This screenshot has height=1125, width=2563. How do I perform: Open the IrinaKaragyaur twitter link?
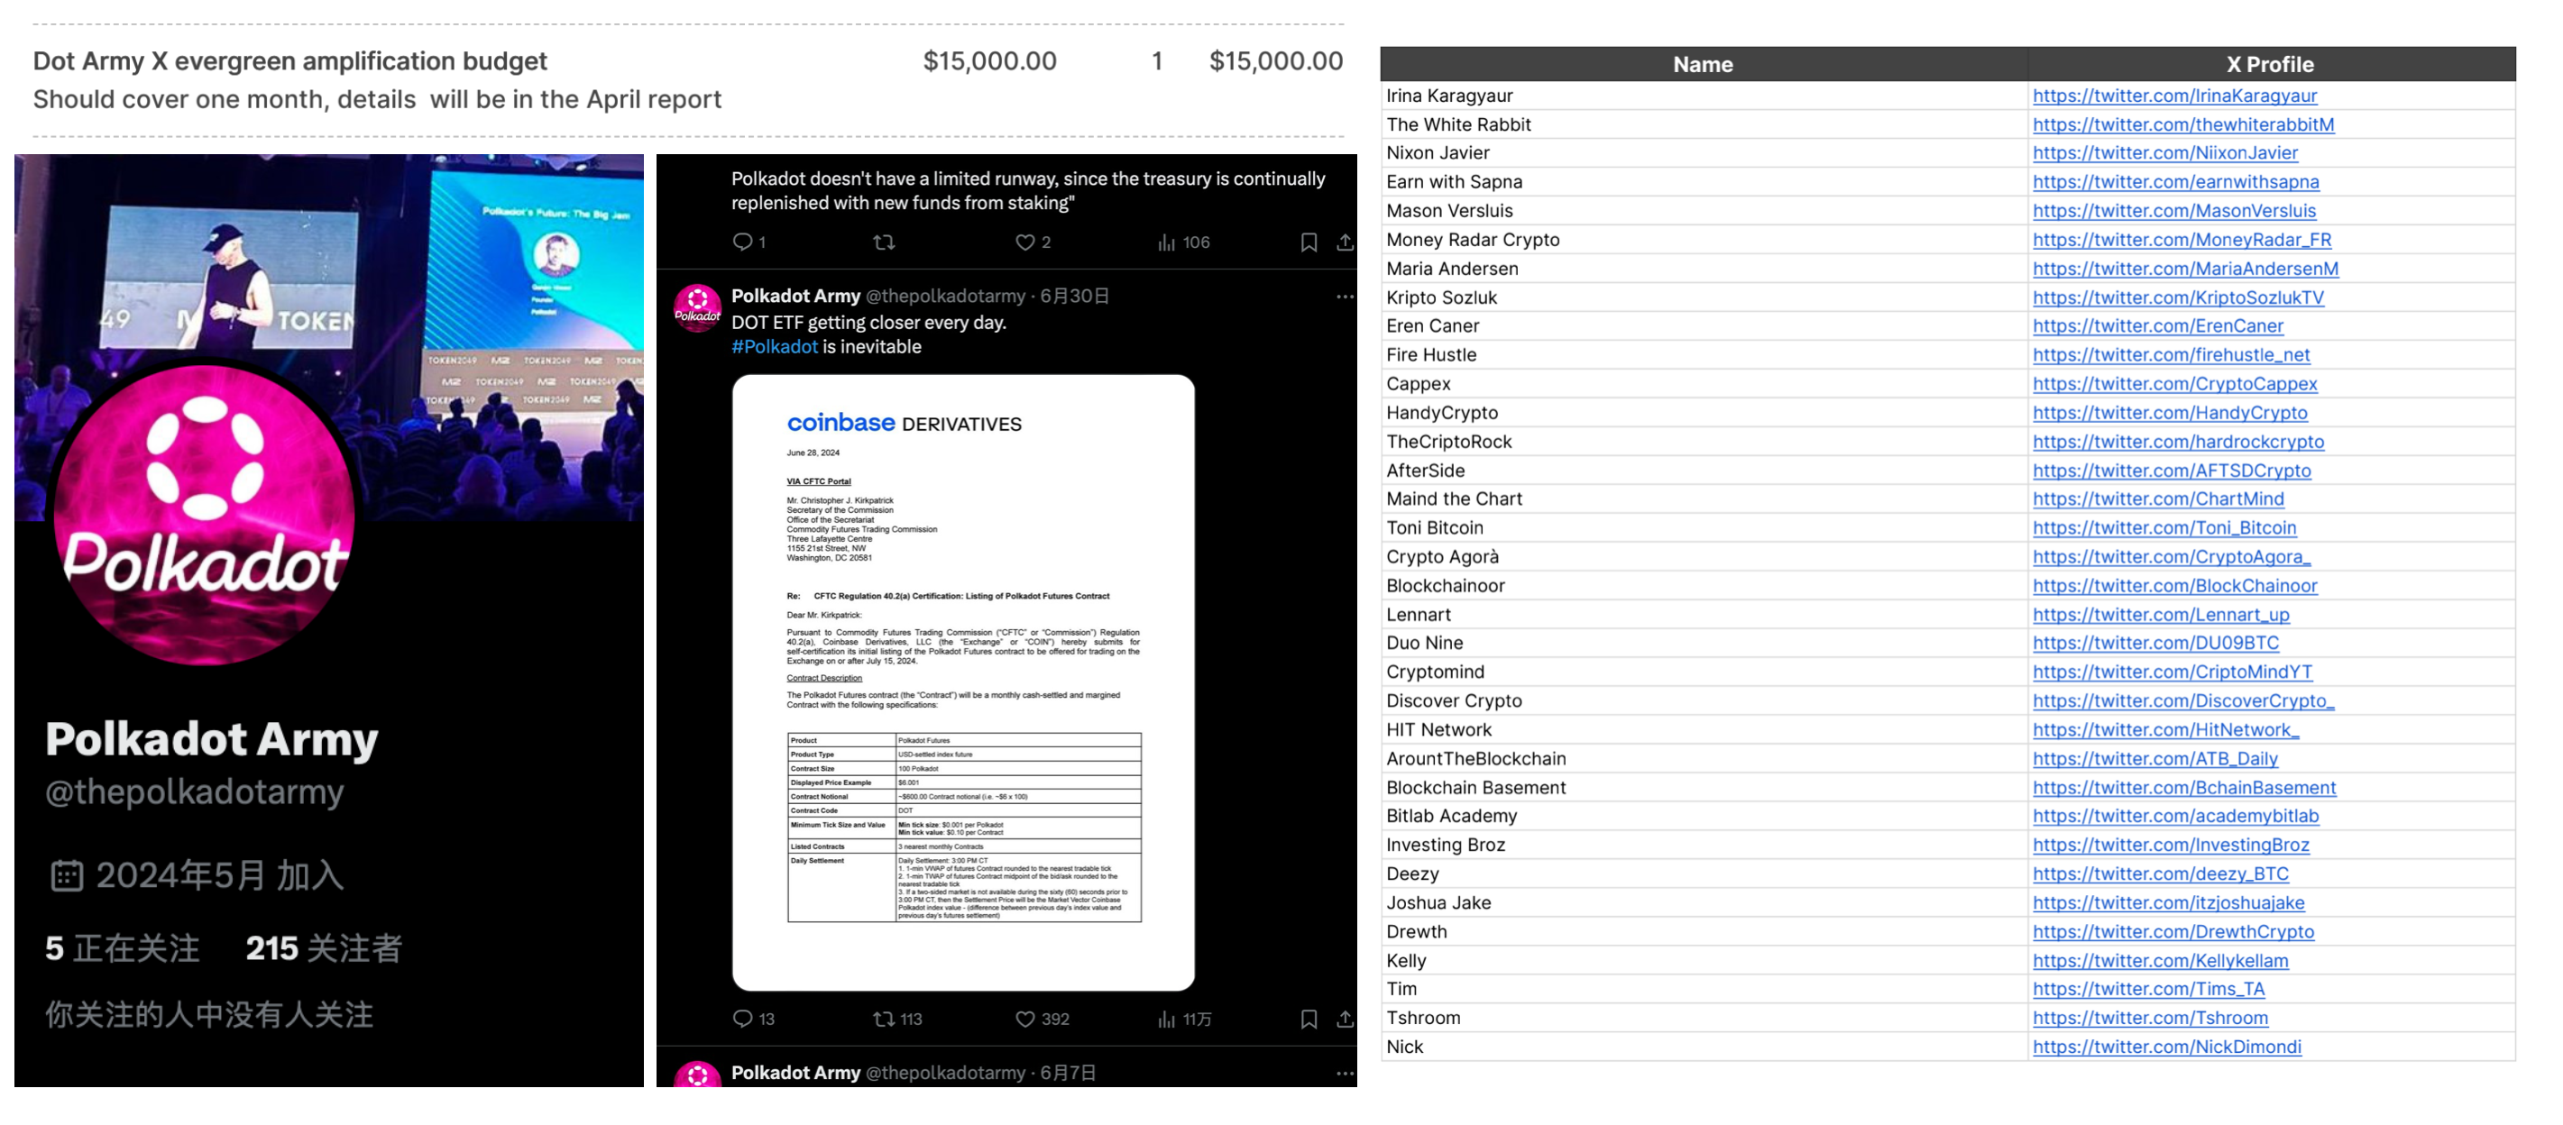click(x=2174, y=96)
